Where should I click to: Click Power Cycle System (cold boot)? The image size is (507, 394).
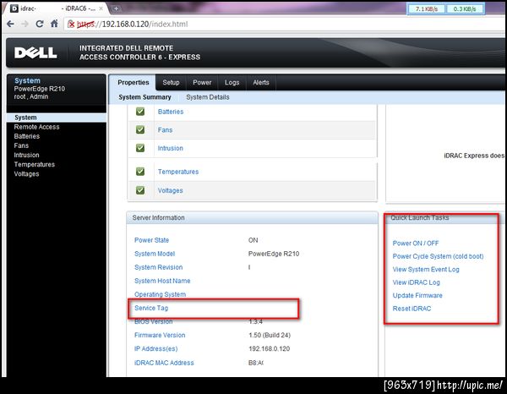(438, 256)
